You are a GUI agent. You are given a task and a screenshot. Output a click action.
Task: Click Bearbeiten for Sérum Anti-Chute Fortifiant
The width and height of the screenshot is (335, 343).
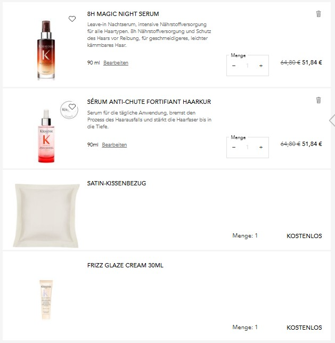click(115, 145)
